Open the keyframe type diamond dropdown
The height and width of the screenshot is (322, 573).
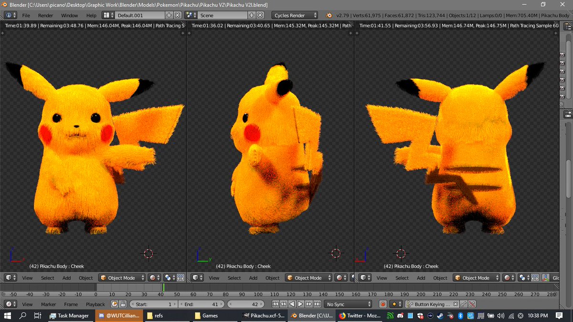[x=396, y=304]
